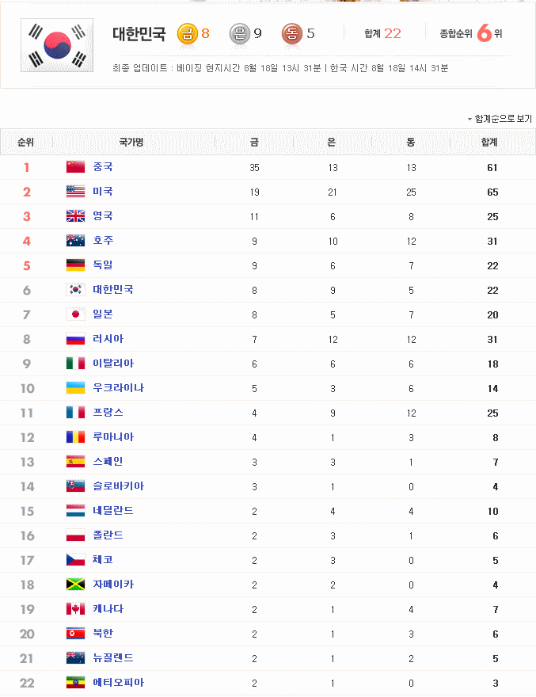The image size is (536, 697).
Task: Click the New Zealand flag icon
Action: click(75, 657)
